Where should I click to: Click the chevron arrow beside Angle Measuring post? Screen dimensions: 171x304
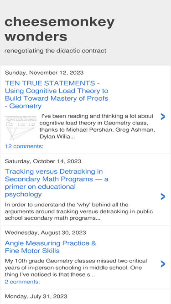pyautogui.click(x=163, y=264)
